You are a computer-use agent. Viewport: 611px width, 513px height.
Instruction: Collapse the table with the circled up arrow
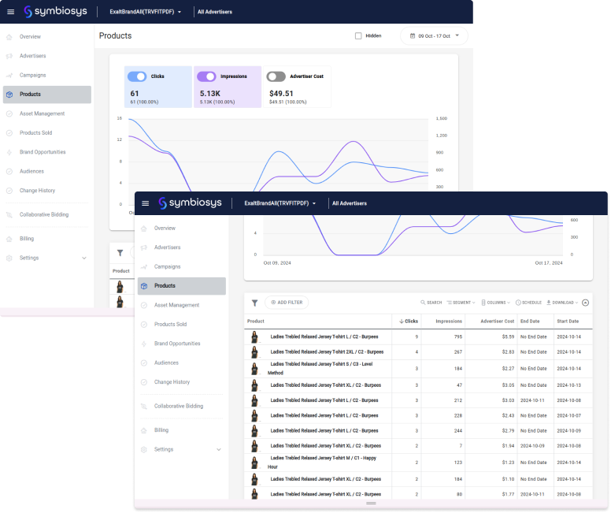(585, 303)
